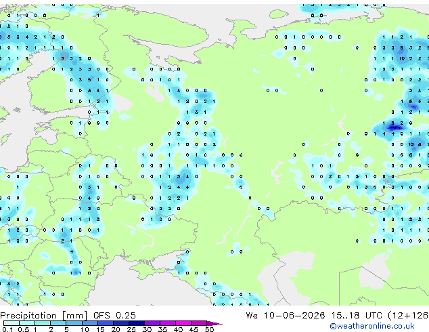429x332 pixels.
Task: Click the '30' legend scale label
Action: point(147,329)
